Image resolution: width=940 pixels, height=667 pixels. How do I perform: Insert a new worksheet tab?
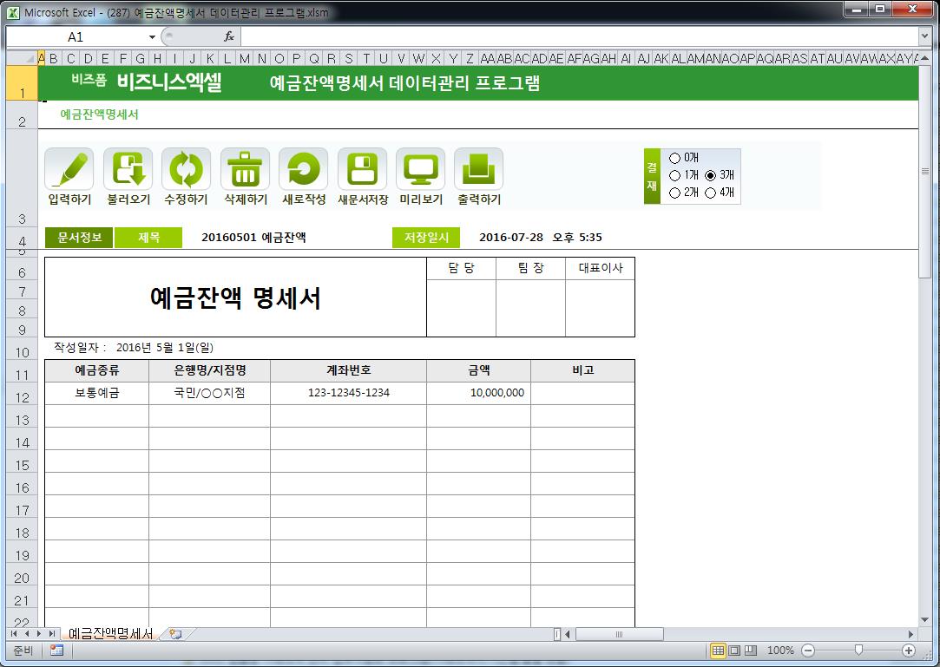click(x=175, y=634)
